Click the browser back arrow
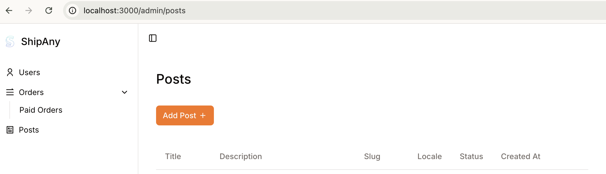Viewport: 606px width, 174px height. tap(9, 10)
